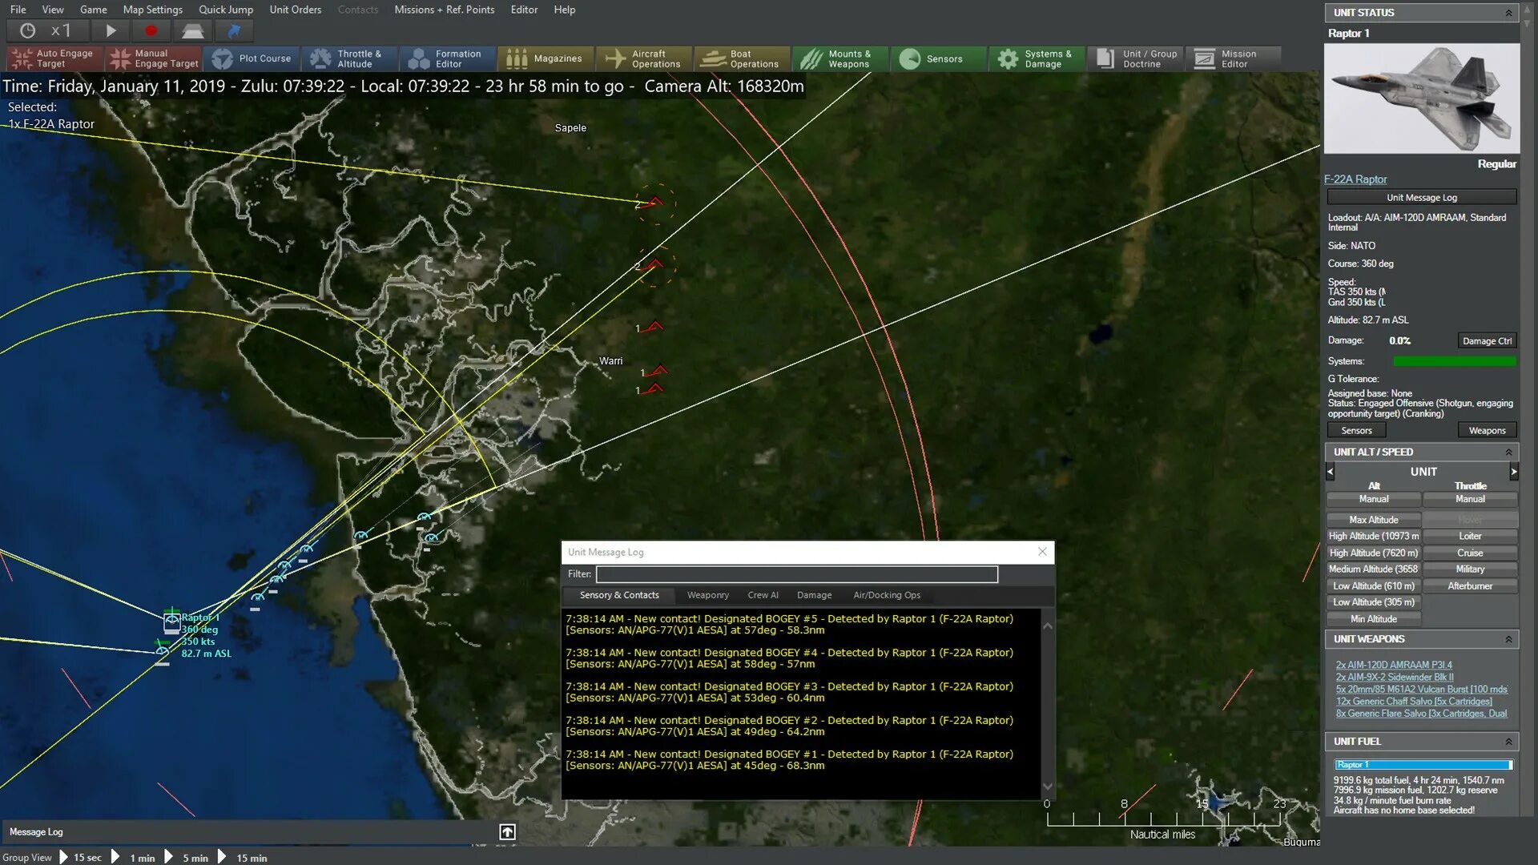Image resolution: width=1538 pixels, height=865 pixels.
Task: Toggle Auto Engage Target mode
Action: point(50,58)
